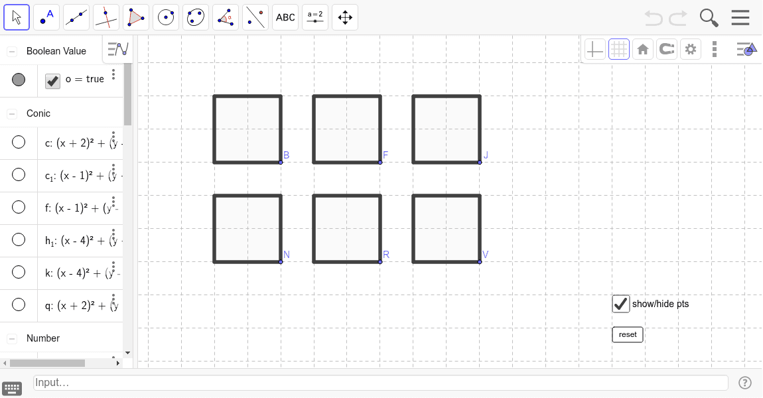763x398 pixels.
Task: Click the algebra scroll down arrow
Action: pos(127,353)
